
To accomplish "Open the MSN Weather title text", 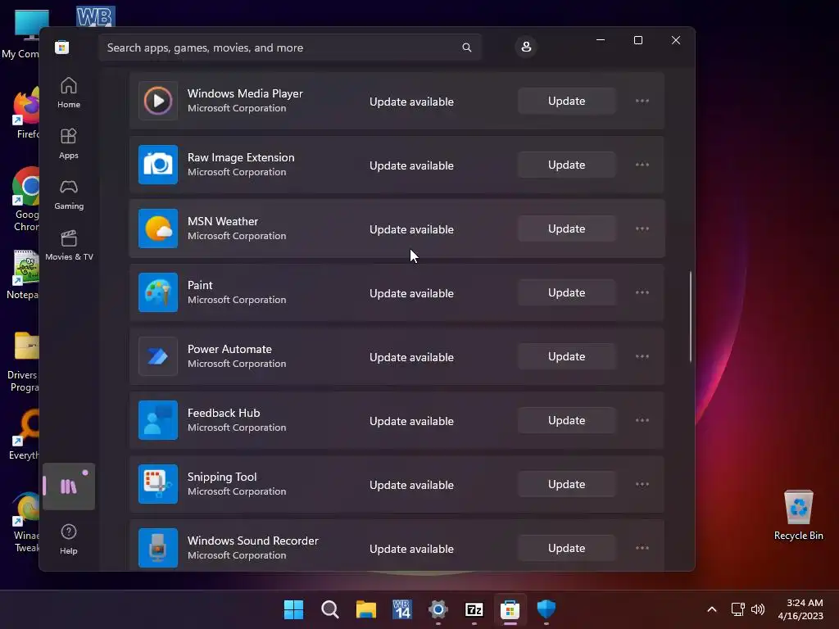I will coord(223,221).
